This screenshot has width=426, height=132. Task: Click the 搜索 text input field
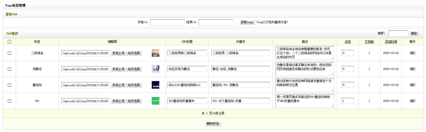[398, 33]
